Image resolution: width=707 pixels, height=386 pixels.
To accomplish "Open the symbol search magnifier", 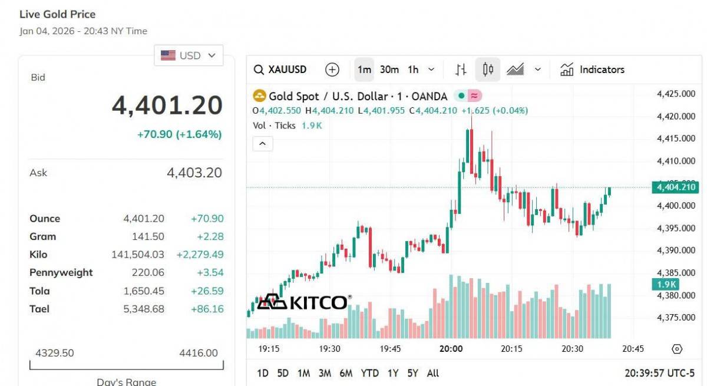I will coord(259,69).
